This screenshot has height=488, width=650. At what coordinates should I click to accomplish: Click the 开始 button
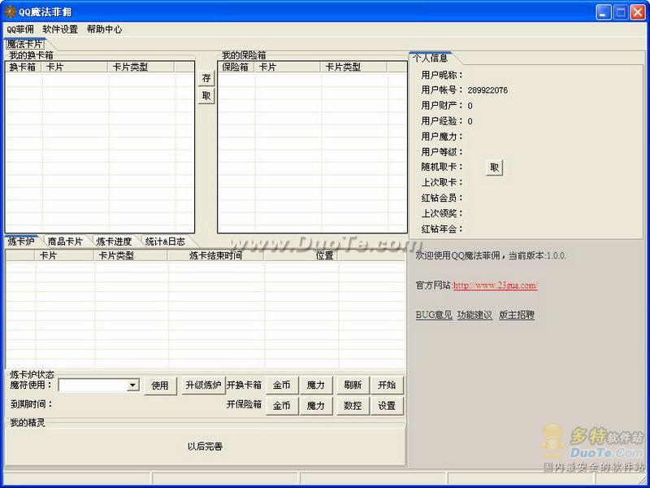387,385
